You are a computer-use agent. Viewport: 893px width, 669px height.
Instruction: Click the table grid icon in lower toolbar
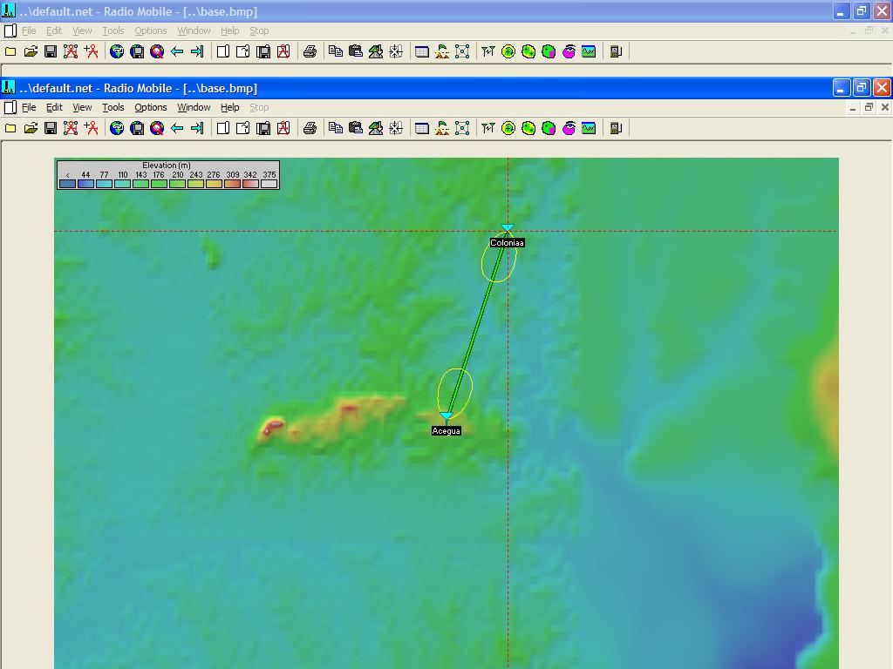[x=422, y=128]
